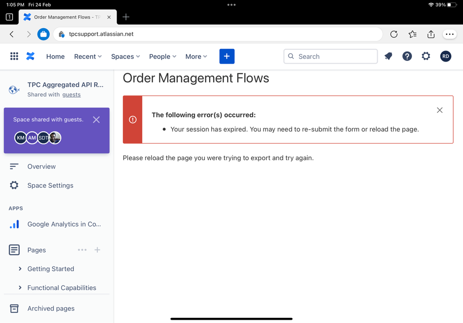Open the Functional Capabilities page
The height and width of the screenshot is (323, 463).
(x=62, y=288)
